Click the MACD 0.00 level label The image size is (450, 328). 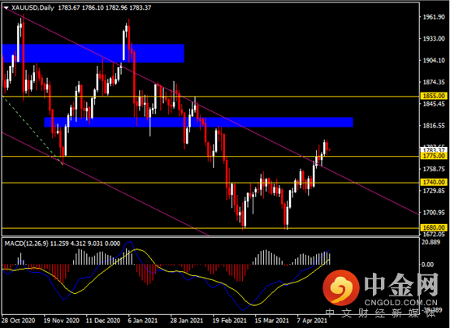[427, 265]
